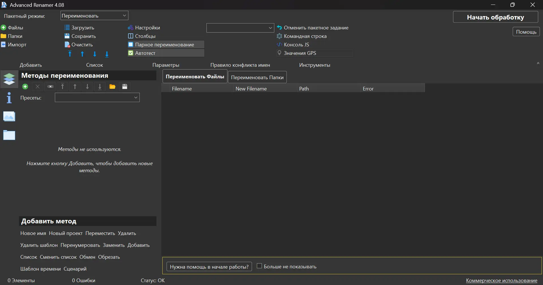Open the Коммерческое использование link
The image size is (543, 285).
501,280
